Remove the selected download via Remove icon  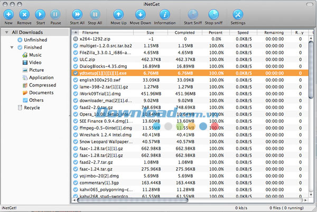point(24,15)
